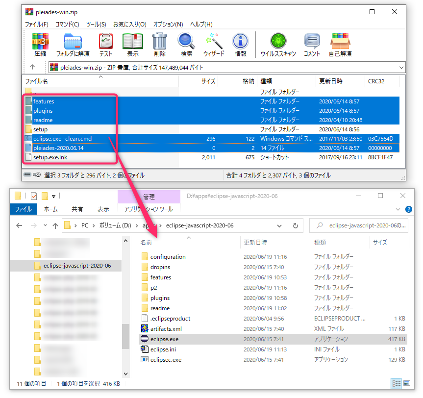Select the .eclipseproduct file

pos(170,319)
